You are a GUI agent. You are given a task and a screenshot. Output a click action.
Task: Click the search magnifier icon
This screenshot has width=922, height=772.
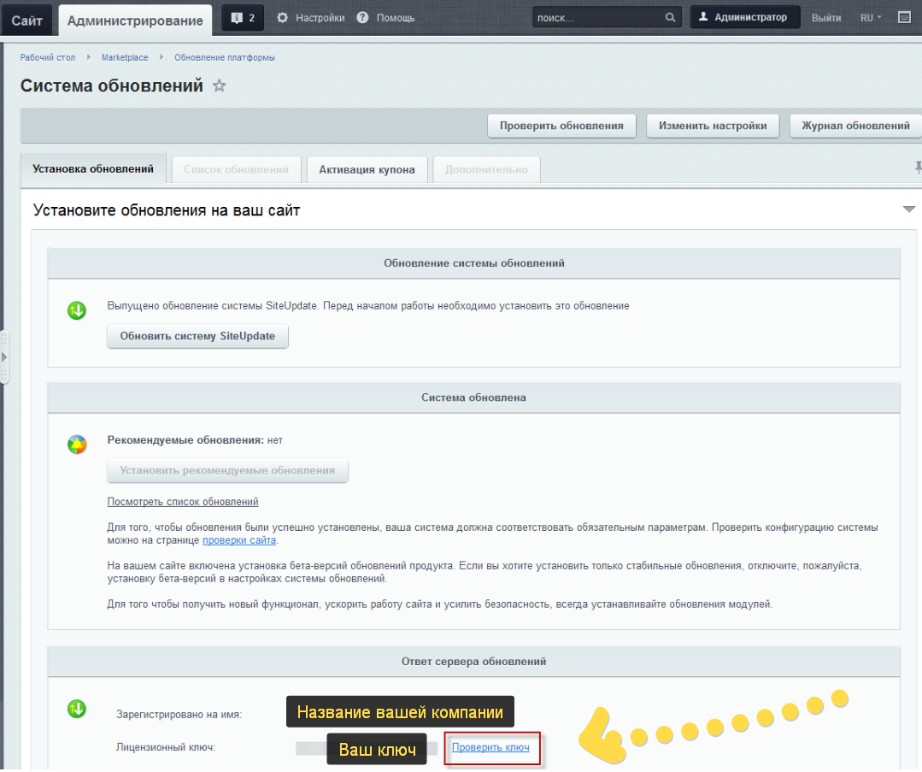coord(670,18)
